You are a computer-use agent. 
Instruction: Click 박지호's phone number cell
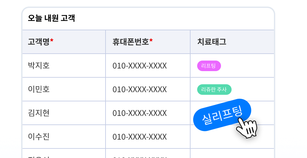(148, 66)
